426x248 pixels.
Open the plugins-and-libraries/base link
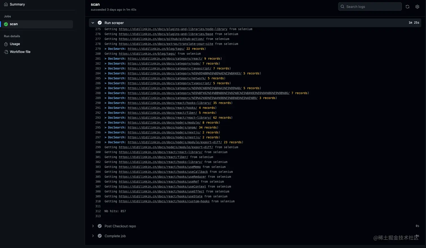[x=166, y=34]
